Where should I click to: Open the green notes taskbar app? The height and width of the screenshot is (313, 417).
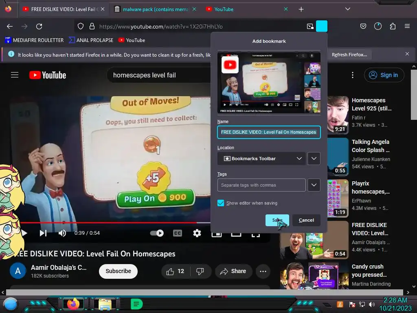click(136, 304)
